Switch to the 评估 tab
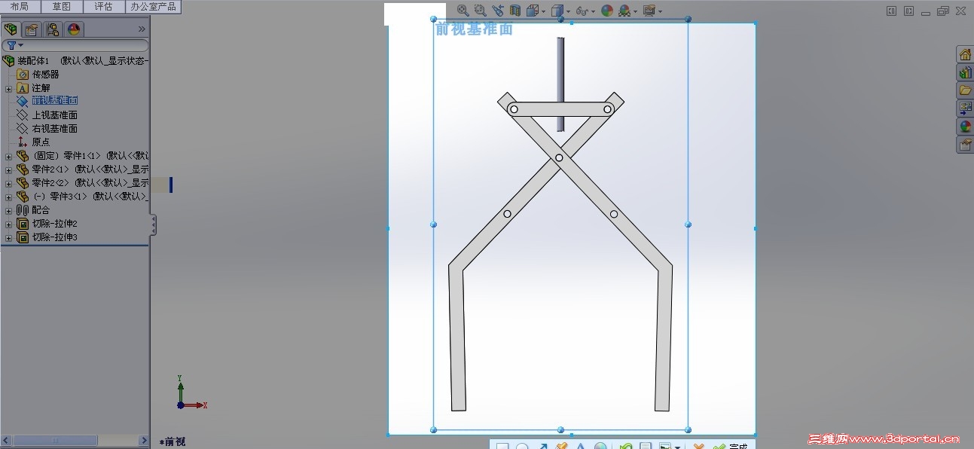This screenshot has height=449, width=974. point(103,7)
